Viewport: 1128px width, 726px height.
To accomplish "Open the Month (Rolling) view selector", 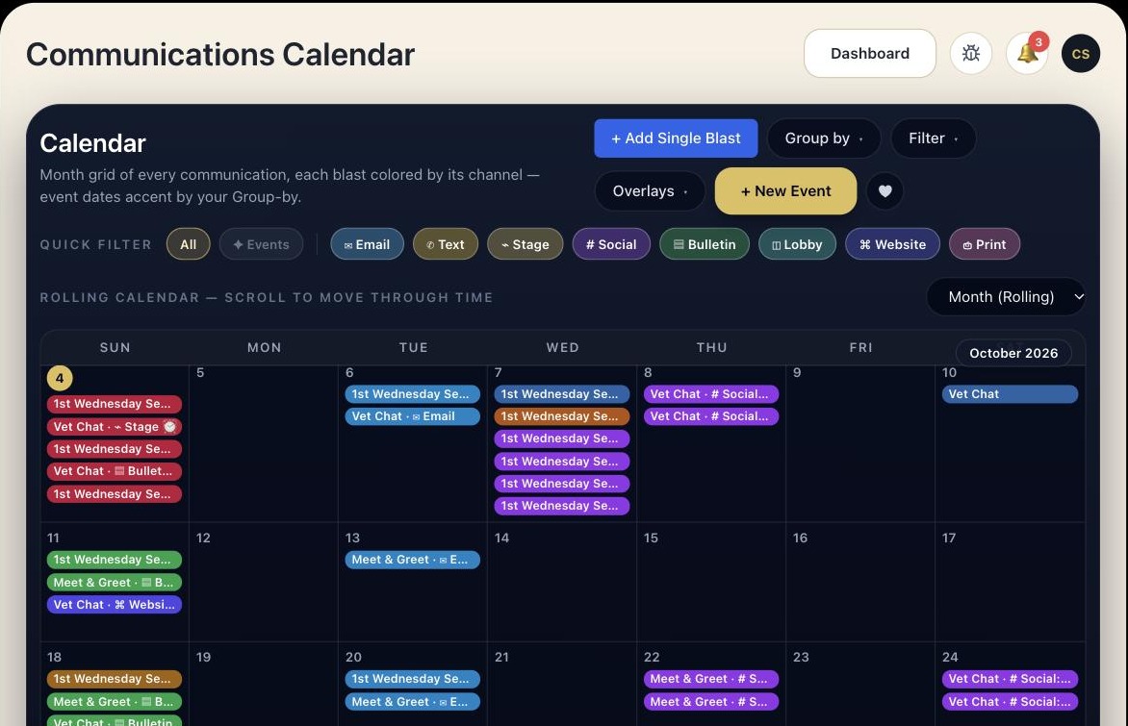I will (1006, 297).
